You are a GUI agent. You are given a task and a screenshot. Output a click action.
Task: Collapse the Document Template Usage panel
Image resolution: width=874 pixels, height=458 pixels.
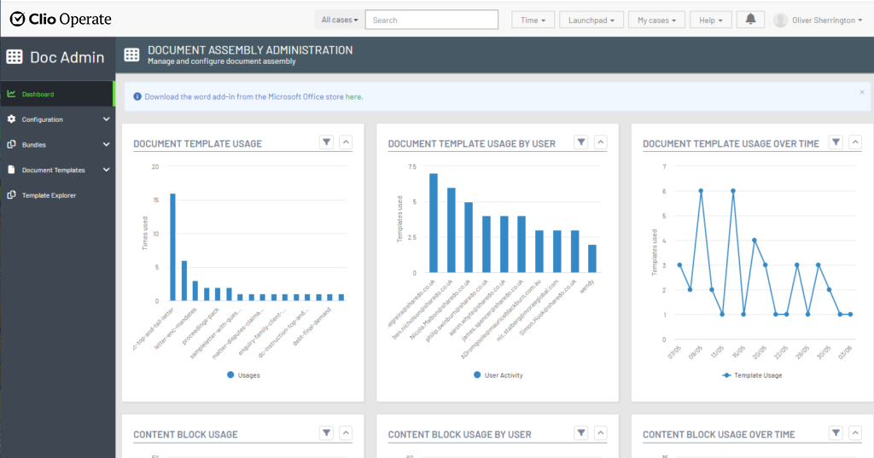coord(345,142)
